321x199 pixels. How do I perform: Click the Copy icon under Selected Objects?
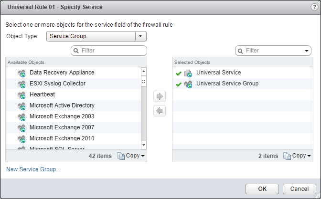287,156
